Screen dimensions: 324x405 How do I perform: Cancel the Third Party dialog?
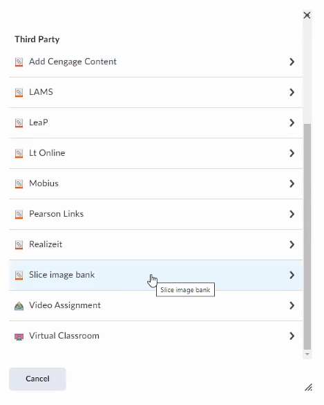37,379
